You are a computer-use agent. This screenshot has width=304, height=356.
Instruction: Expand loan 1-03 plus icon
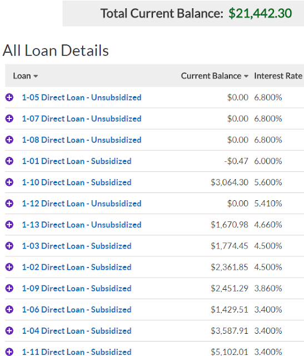pos(9,246)
